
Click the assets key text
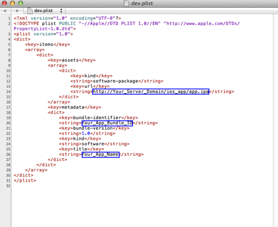(x=70, y=60)
